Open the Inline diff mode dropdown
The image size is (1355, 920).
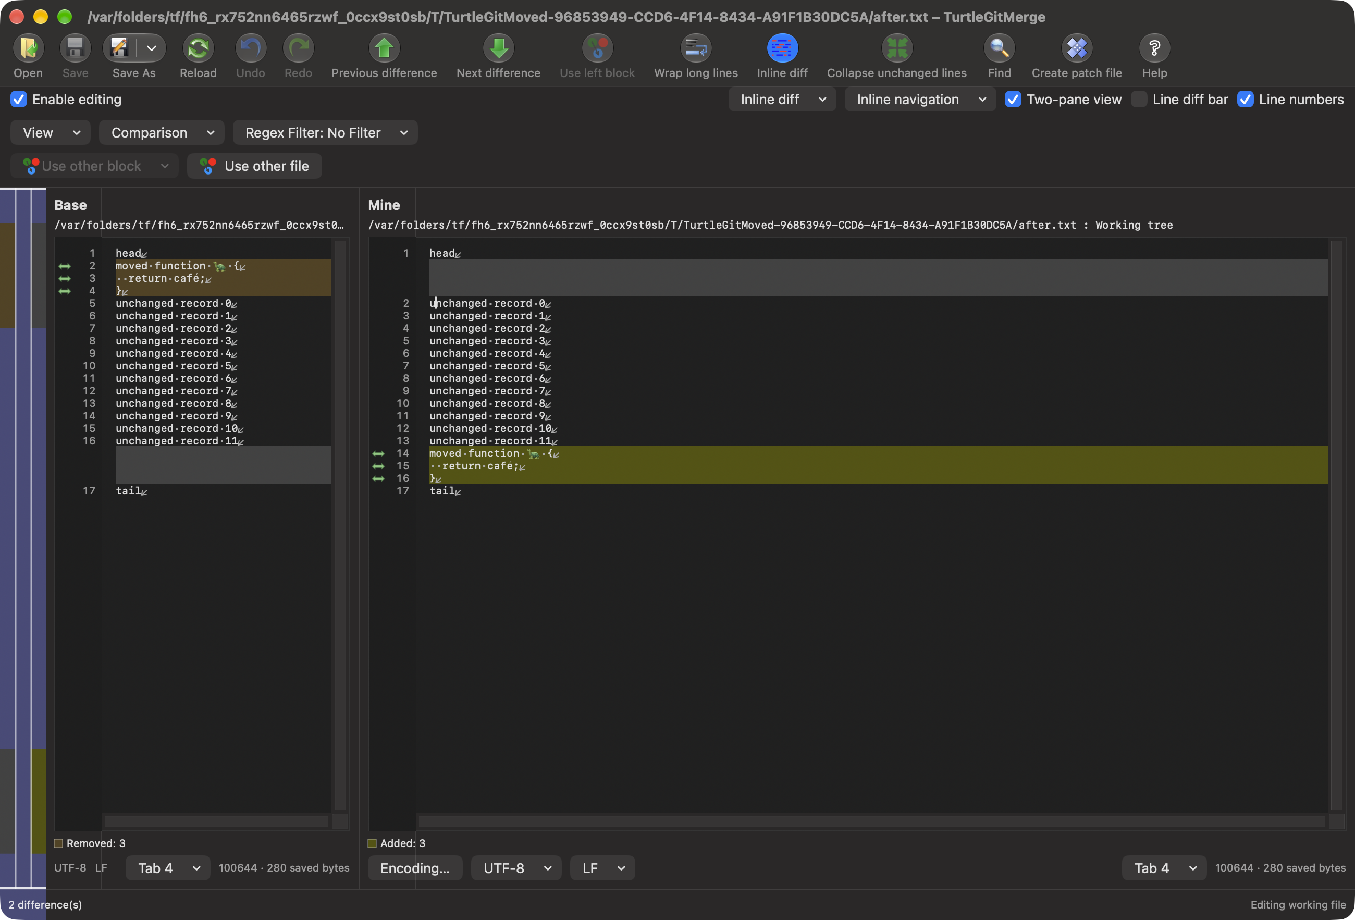(782, 100)
